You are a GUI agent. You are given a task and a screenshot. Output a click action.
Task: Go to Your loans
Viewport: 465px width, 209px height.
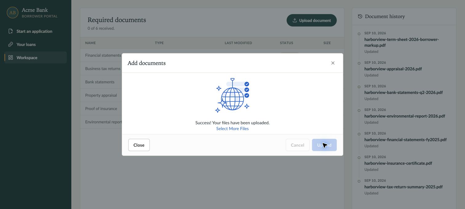click(36, 44)
